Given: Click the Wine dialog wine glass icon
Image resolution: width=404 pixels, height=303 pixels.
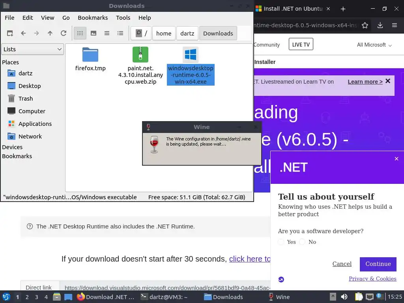Looking at the screenshot, I should (154, 144).
